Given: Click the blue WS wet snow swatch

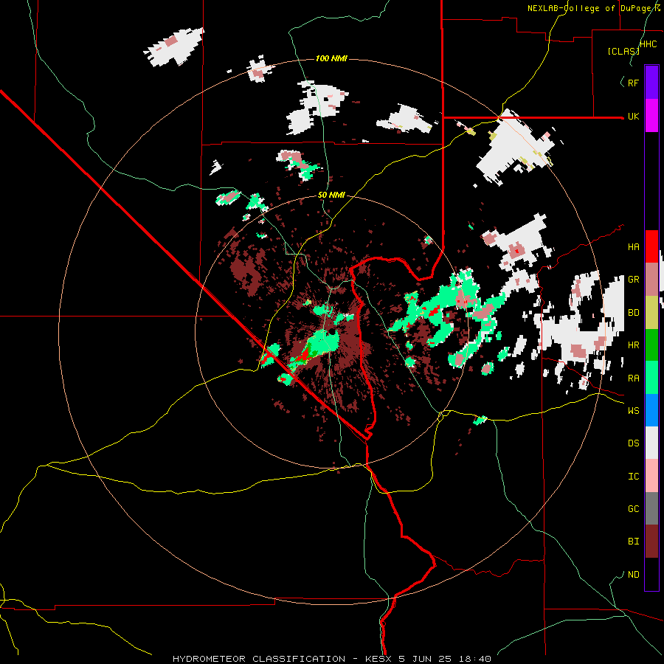Looking at the screenshot, I should tap(651, 410).
